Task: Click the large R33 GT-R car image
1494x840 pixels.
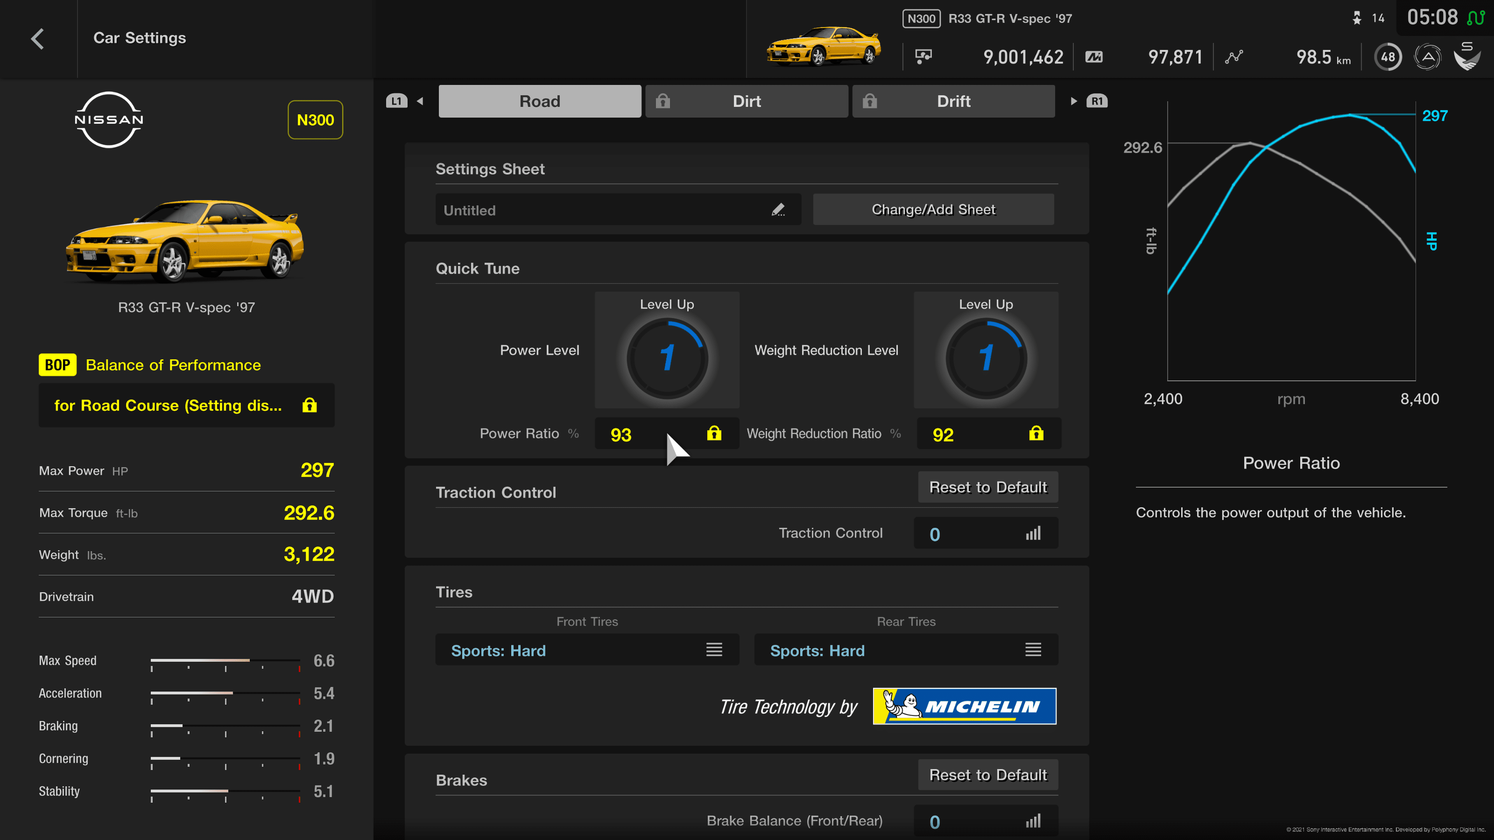Action: 186,241
